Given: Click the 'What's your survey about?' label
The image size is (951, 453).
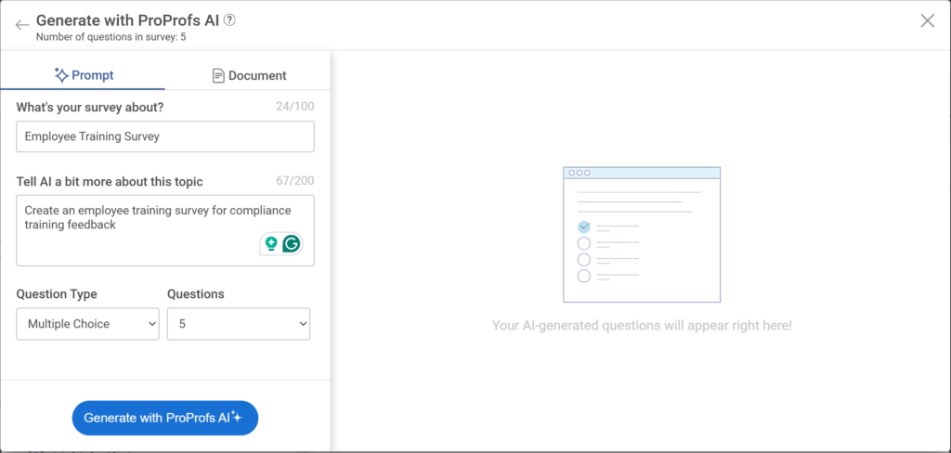Looking at the screenshot, I should coord(90,108).
